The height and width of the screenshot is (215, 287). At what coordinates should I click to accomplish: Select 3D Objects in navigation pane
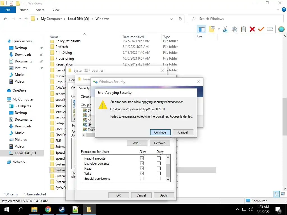[23, 106]
